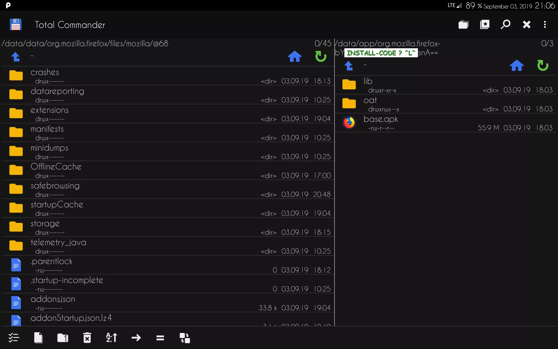Open the folder history icon in top bar
Screen dimensions: 558x349
coord(464,25)
